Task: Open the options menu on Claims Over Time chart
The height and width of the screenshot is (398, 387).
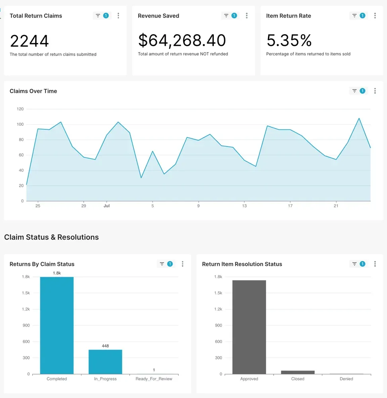Action: 375,91
